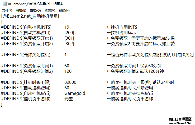Click the comment ←购买挂机时长扣除货币
Viewport: 195px width, 125px height.
(x=130, y=93)
